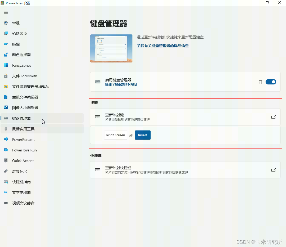
Task: Click the 快捷键 section label
Action: tap(96, 156)
